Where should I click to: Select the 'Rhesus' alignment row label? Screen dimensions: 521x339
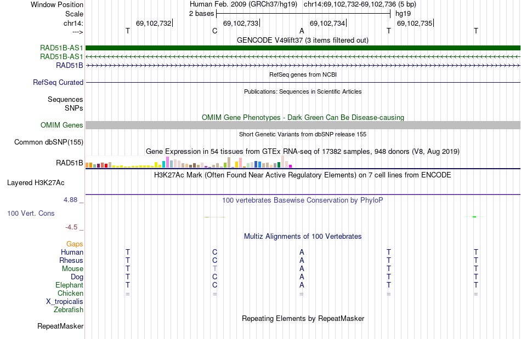(x=71, y=260)
